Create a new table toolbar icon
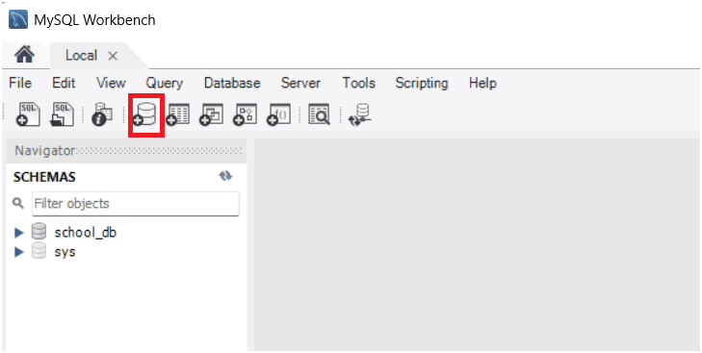This screenshot has width=702, height=353. click(178, 114)
